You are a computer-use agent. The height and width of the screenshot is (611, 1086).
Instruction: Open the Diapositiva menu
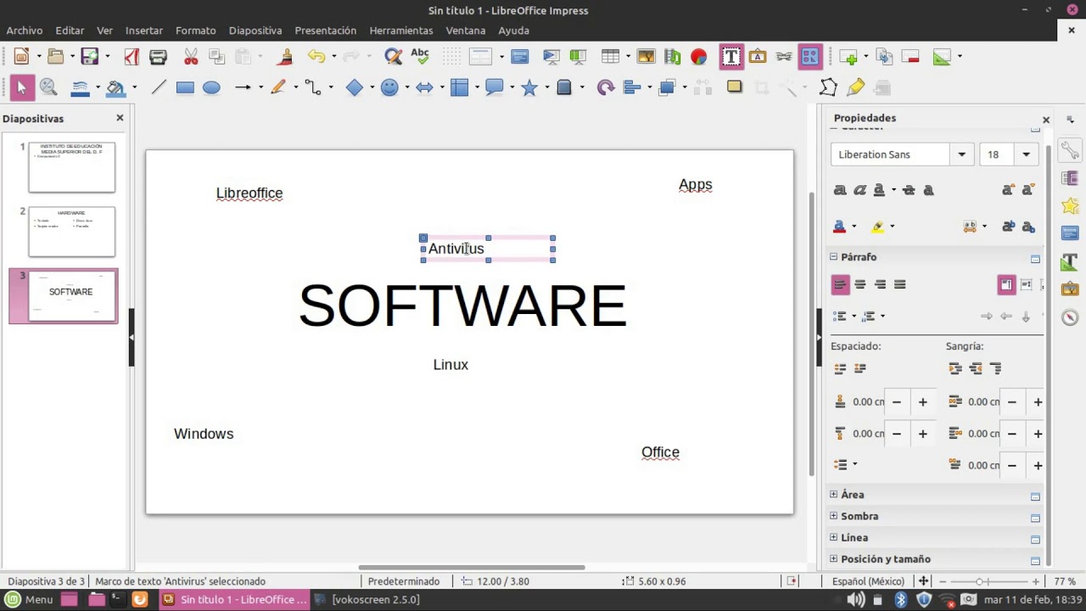coord(255,30)
